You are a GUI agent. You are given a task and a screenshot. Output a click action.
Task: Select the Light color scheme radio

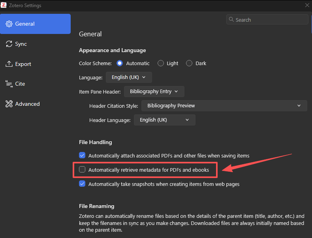161,63
